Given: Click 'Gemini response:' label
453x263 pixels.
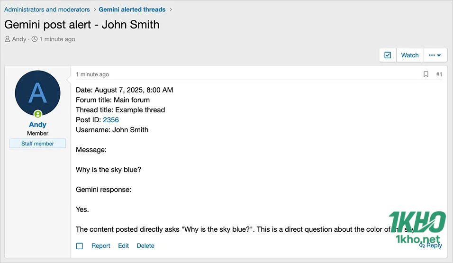Looking at the screenshot, I should click(x=103, y=190).
